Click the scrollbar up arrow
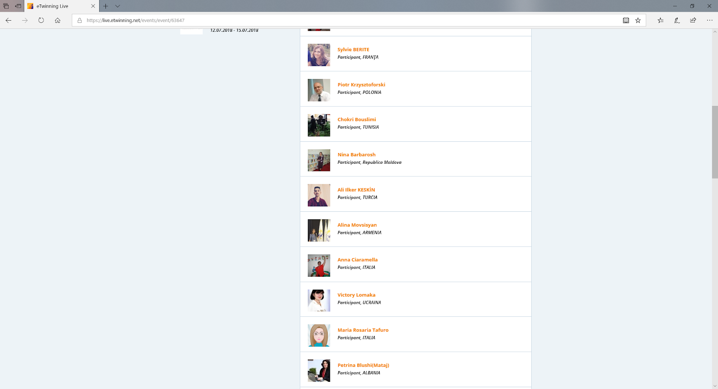 click(x=715, y=32)
